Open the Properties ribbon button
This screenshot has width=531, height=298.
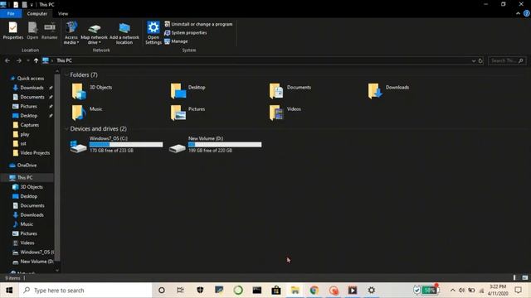13,31
